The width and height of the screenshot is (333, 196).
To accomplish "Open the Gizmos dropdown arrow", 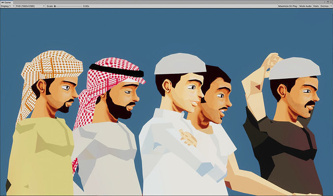I will point(331,6).
